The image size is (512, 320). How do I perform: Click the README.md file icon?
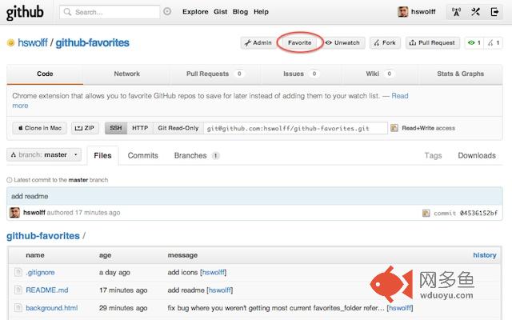pos(18,290)
